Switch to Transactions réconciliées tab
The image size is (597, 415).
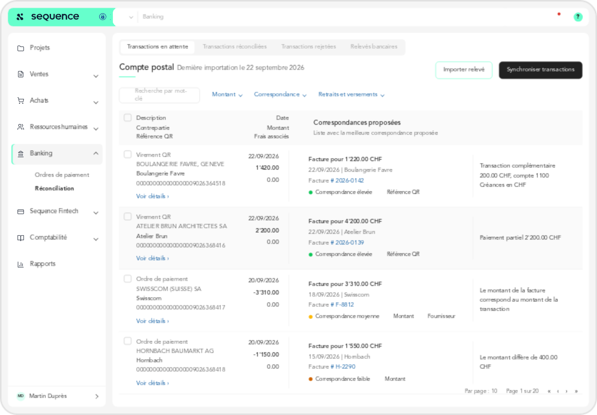[235, 47]
